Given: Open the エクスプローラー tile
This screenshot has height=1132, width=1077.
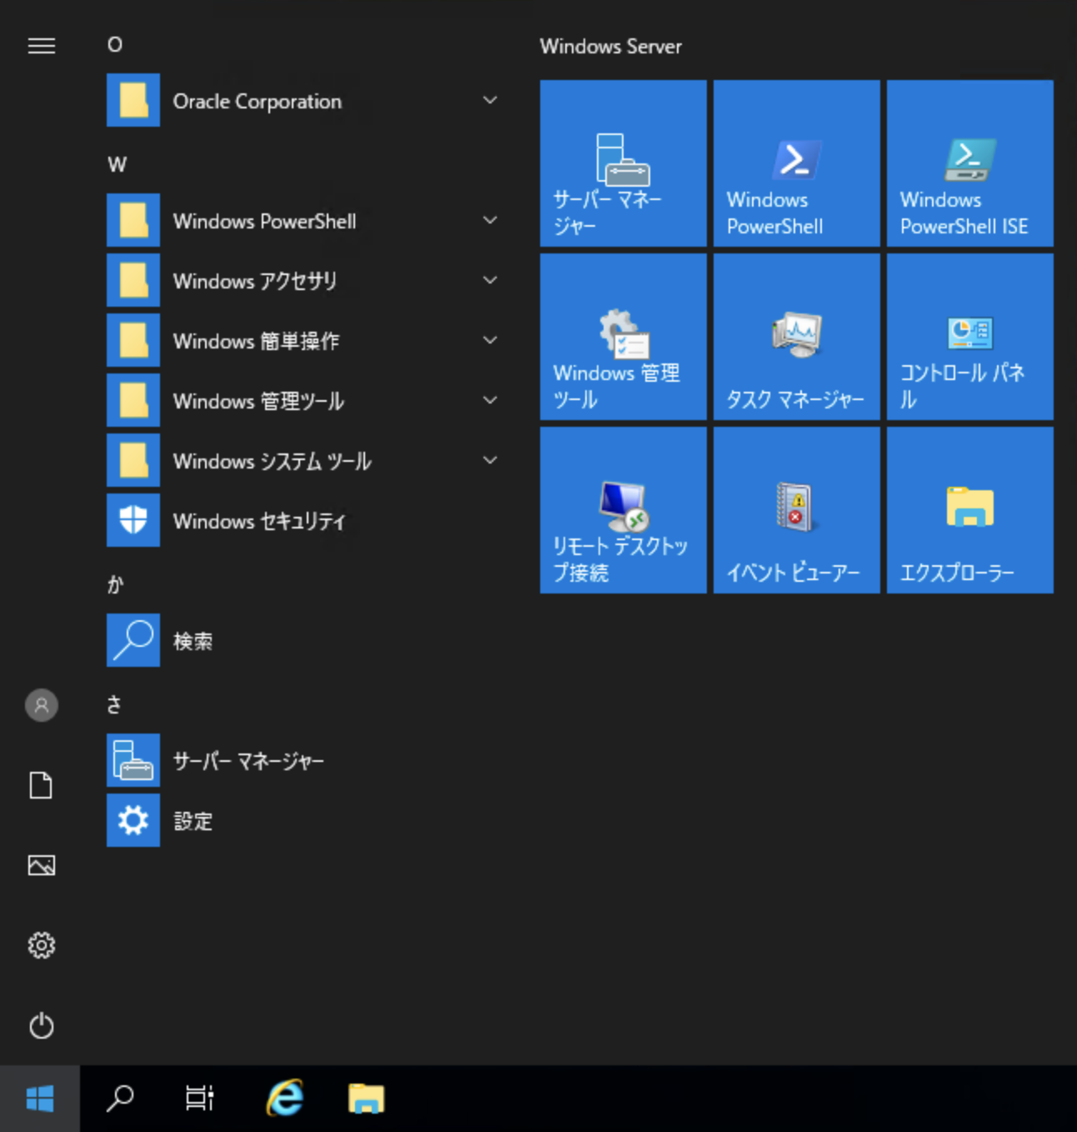Looking at the screenshot, I should [x=970, y=510].
